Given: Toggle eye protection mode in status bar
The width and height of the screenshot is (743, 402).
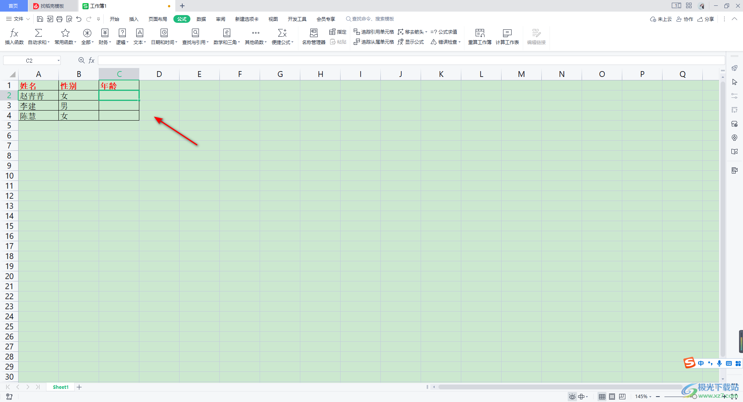Looking at the screenshot, I should [572, 397].
